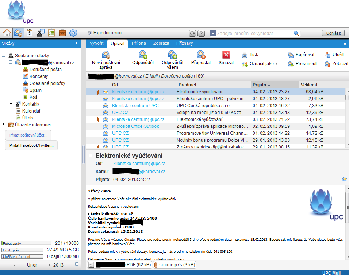349x275 pixels.
Task: Click the magnifier search icon
Action: pyautogui.click(x=296, y=33)
